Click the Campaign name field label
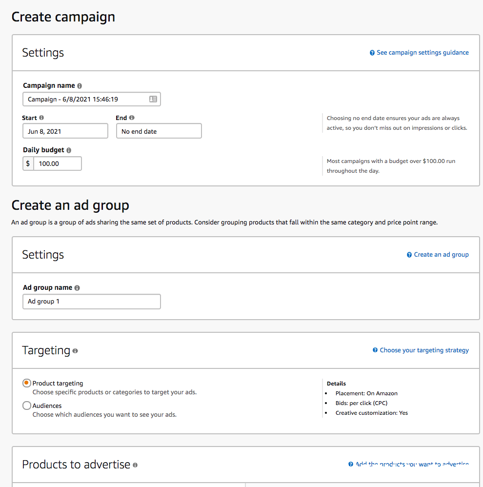Image resolution: width=483 pixels, height=487 pixels. 49,85
